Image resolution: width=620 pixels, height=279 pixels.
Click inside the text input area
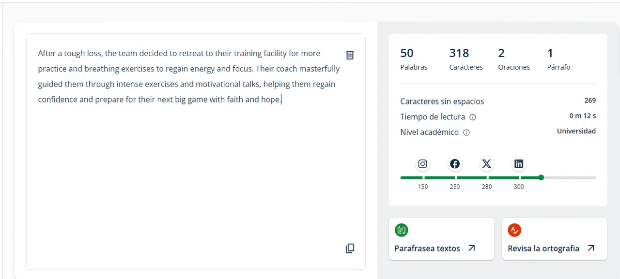[196, 152]
